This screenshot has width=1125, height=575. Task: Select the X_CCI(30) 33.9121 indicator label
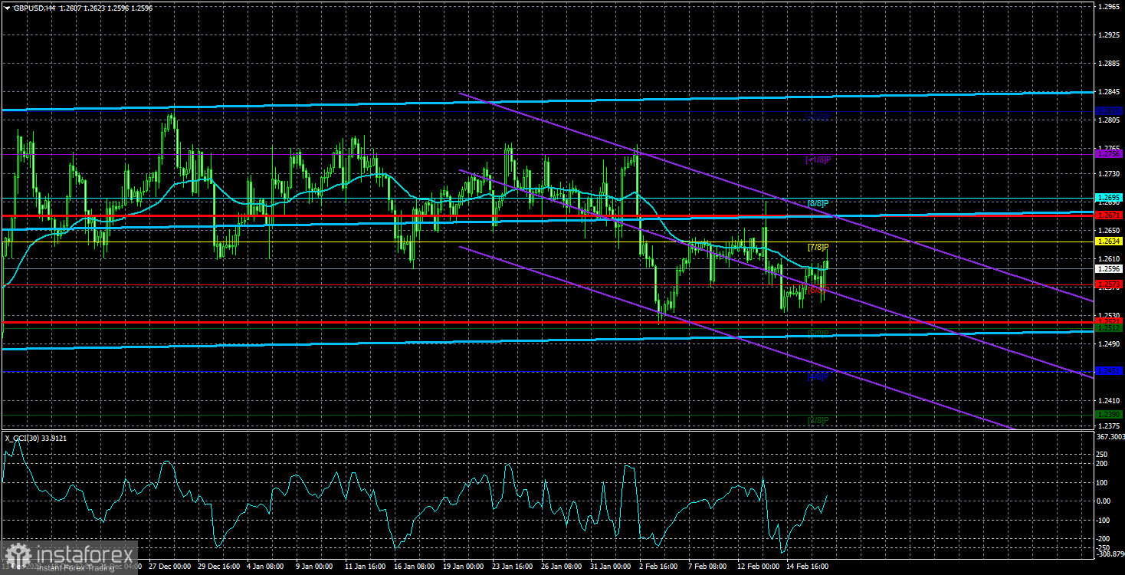[x=38, y=438]
